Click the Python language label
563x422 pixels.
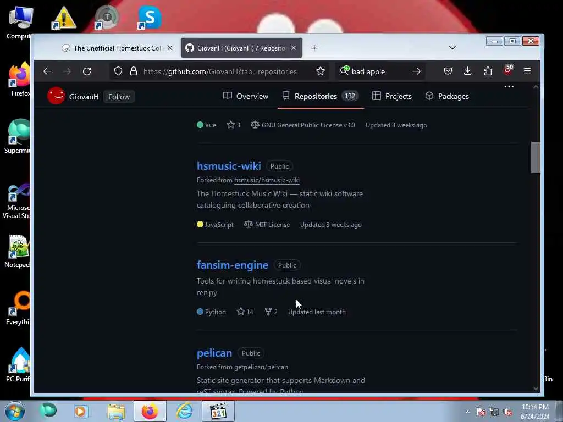click(212, 312)
